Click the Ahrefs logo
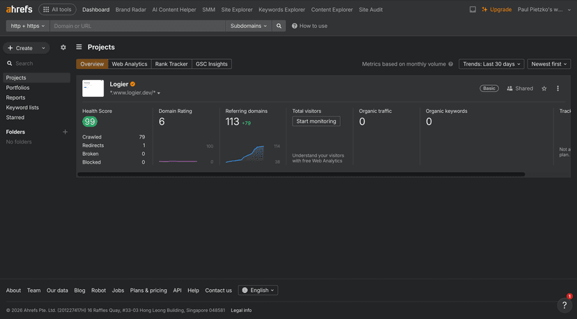 [x=19, y=9]
